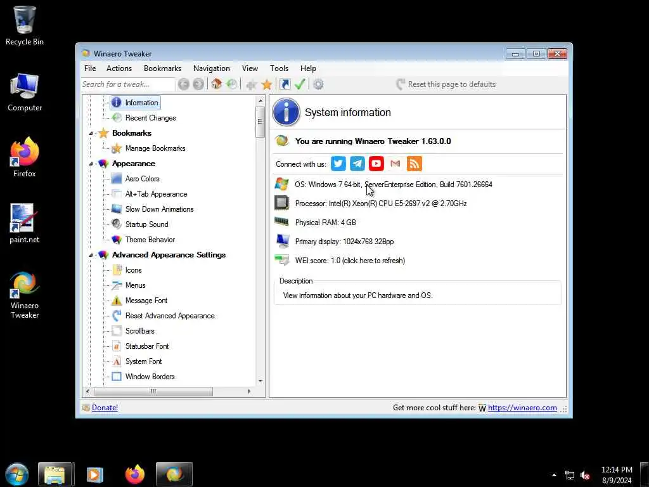
Task: Open settings via the toolbar gear icon
Action: [x=318, y=84]
